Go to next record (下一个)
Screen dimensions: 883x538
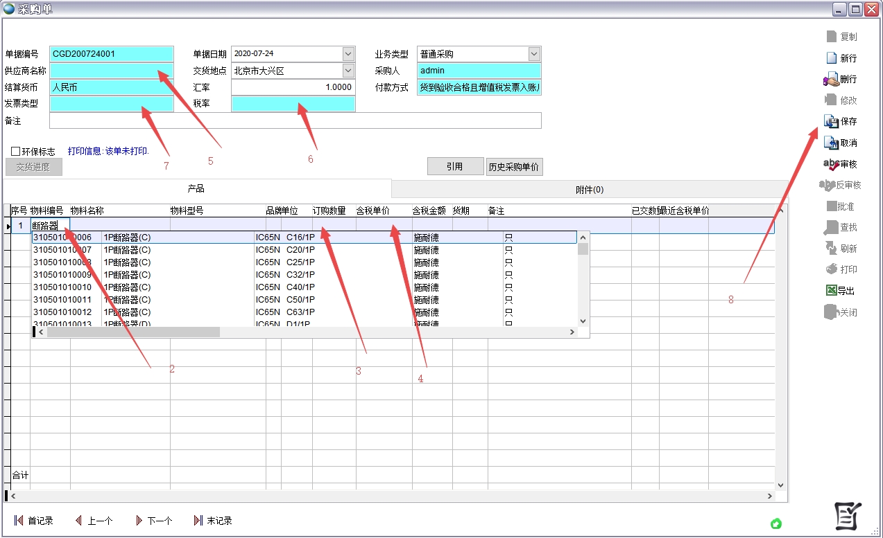click(x=139, y=521)
